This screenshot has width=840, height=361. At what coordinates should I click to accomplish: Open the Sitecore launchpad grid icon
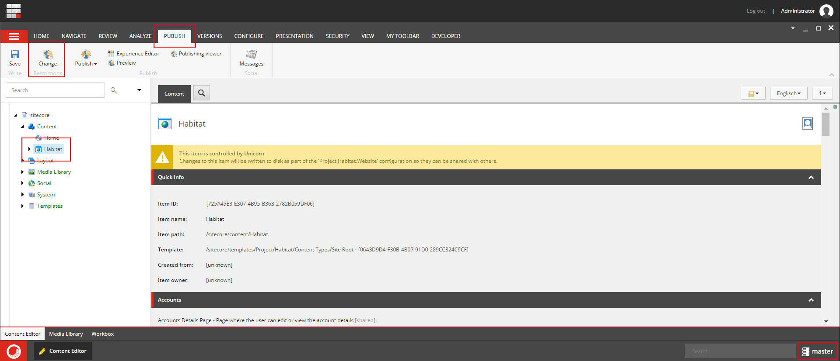pos(14,10)
